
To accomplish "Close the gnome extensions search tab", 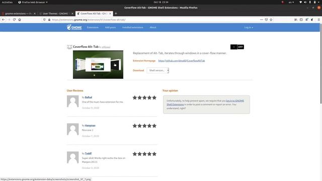I will [35, 14].
